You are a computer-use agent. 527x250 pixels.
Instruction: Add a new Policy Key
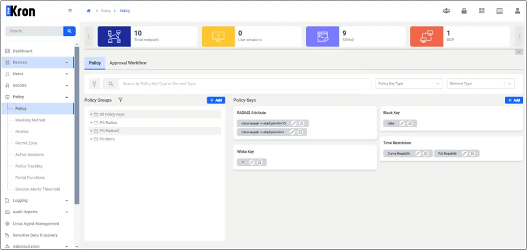click(x=514, y=100)
